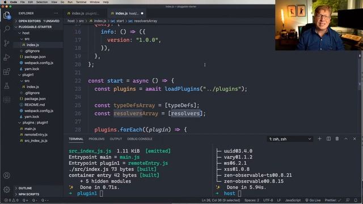Open the Extensions view
The width and height of the screenshot is (363, 204).
(x=7, y=71)
